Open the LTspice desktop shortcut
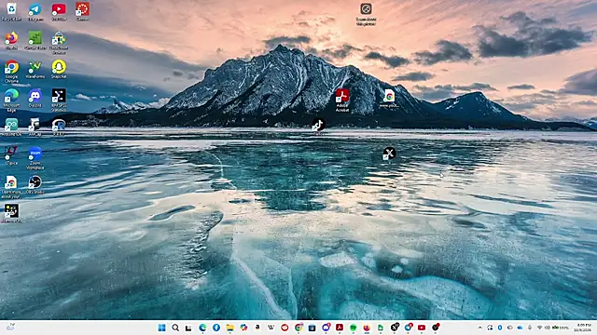The width and height of the screenshot is (597, 335). point(11,155)
